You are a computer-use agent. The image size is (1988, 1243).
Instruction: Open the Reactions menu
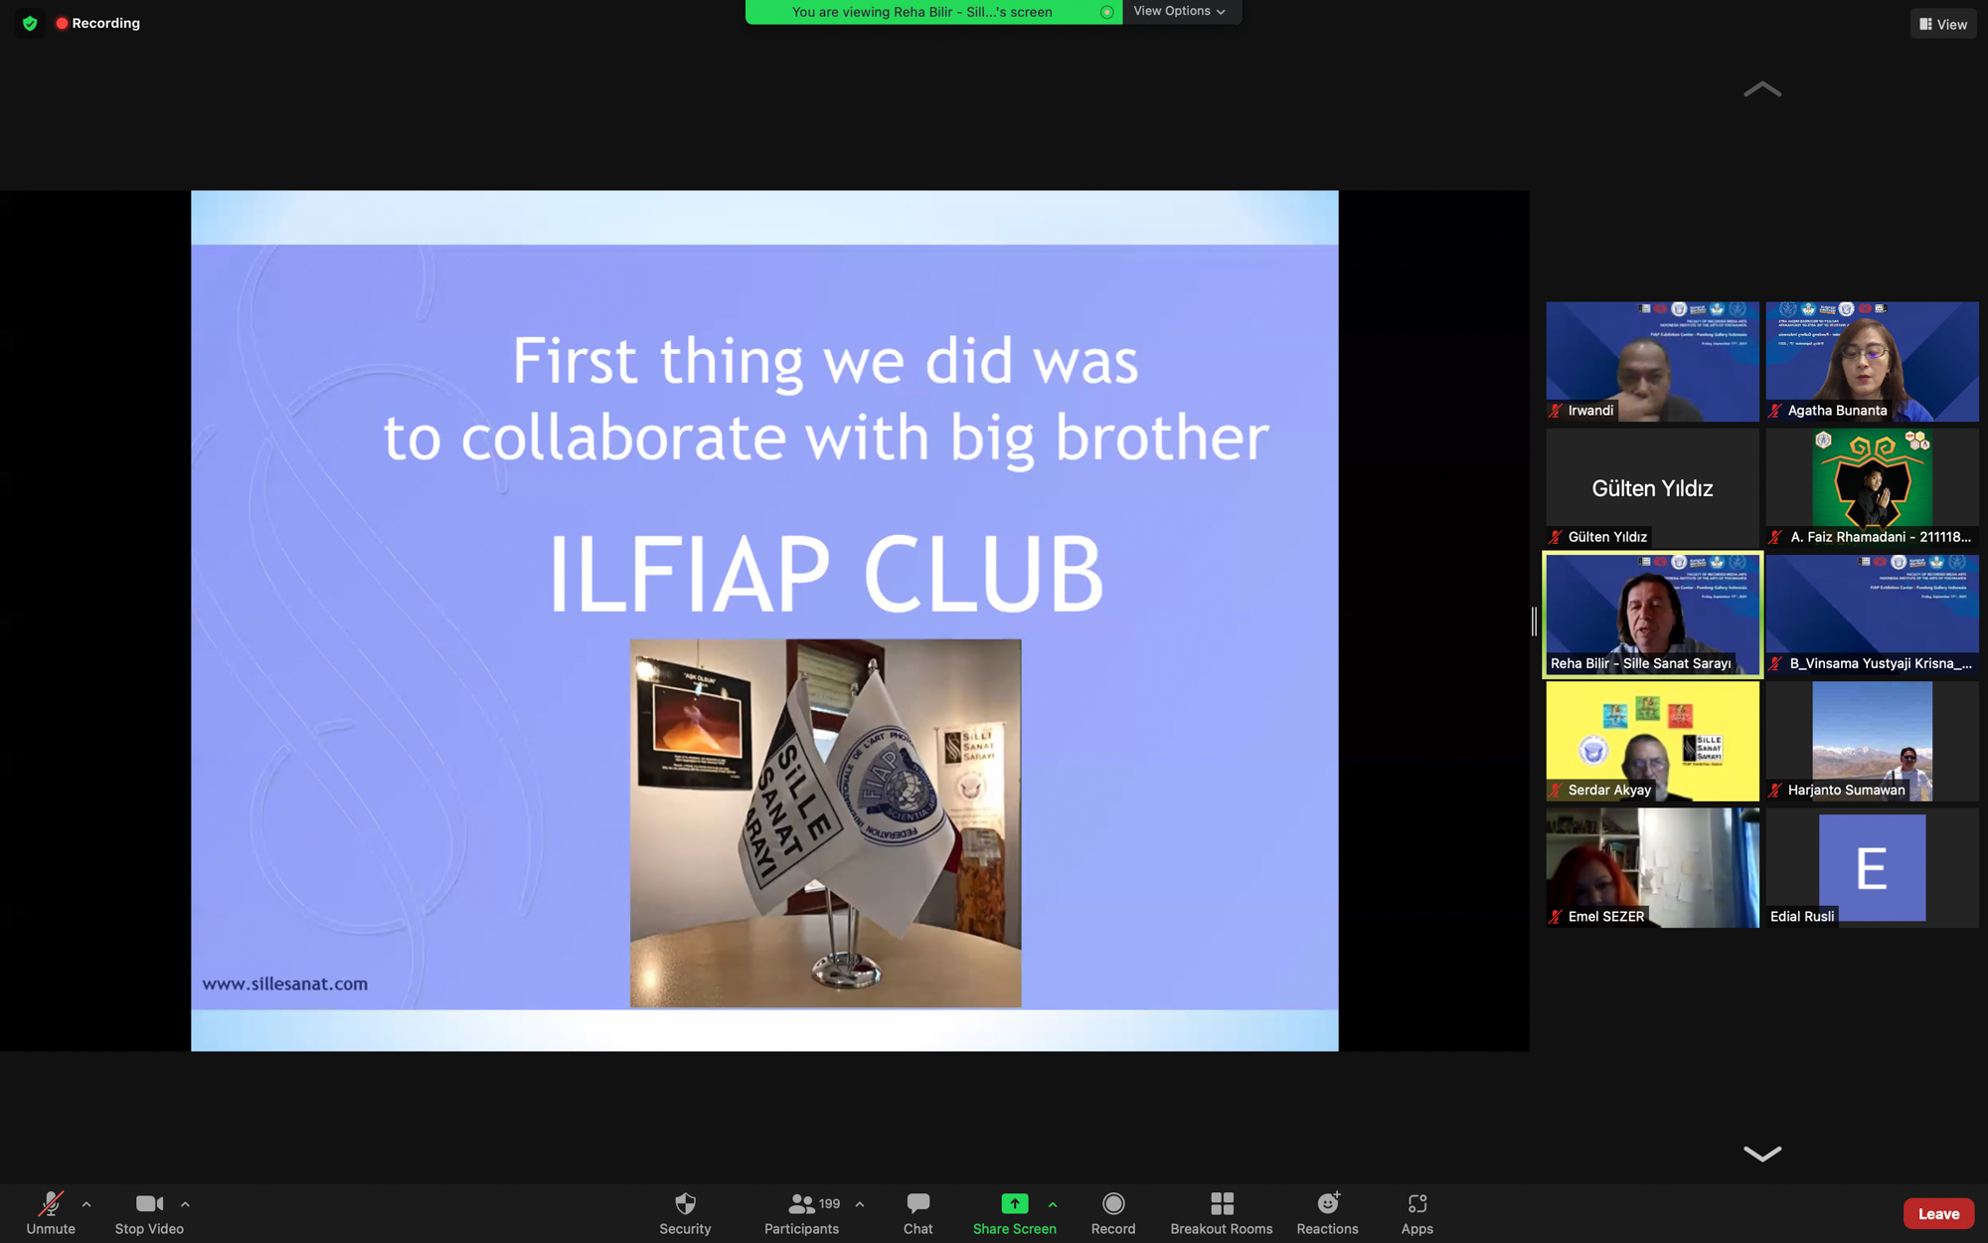click(x=1327, y=1213)
